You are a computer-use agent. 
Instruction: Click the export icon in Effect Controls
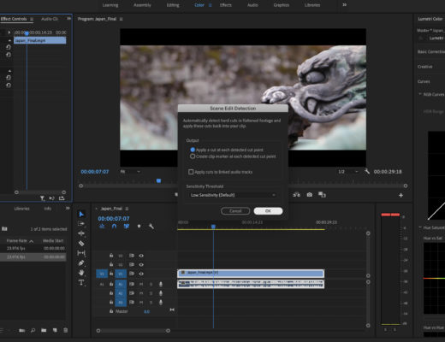pos(62,198)
